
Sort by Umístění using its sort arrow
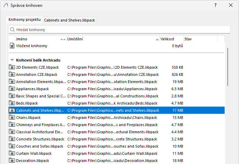(x=157, y=40)
